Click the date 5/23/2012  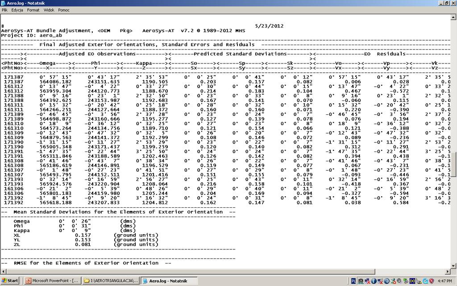pyautogui.click(x=269, y=25)
